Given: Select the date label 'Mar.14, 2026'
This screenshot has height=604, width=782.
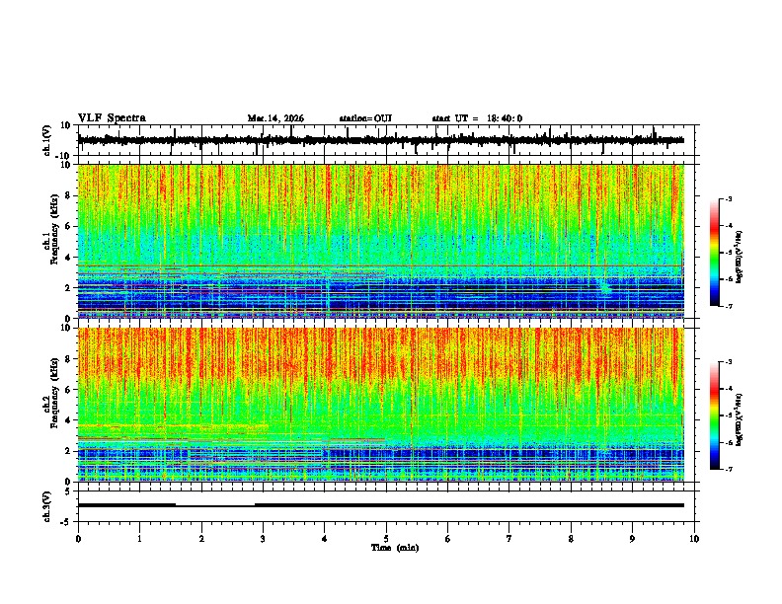Looking at the screenshot, I should (275, 118).
